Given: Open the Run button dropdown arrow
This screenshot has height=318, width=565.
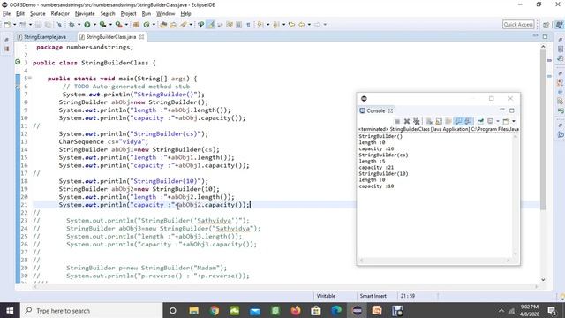Looking at the screenshot, I should click(x=94, y=25).
